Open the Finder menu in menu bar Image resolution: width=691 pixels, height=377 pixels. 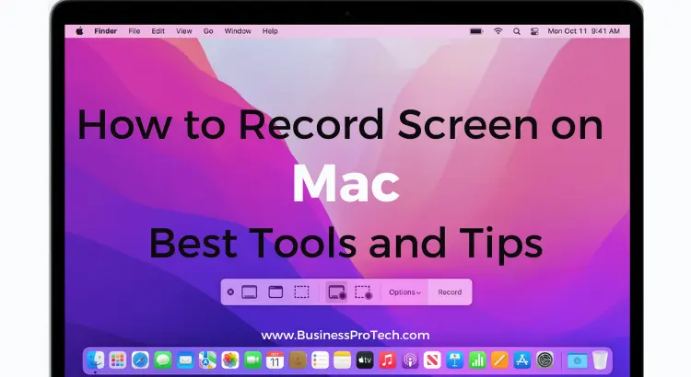point(105,31)
